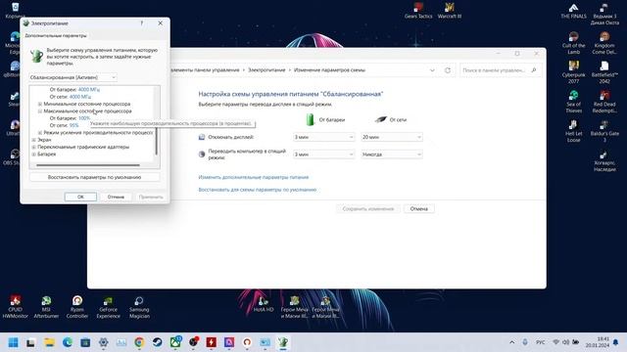This screenshot has width=627, height=352.
Task: Open Steam from taskbar
Action: point(157,342)
